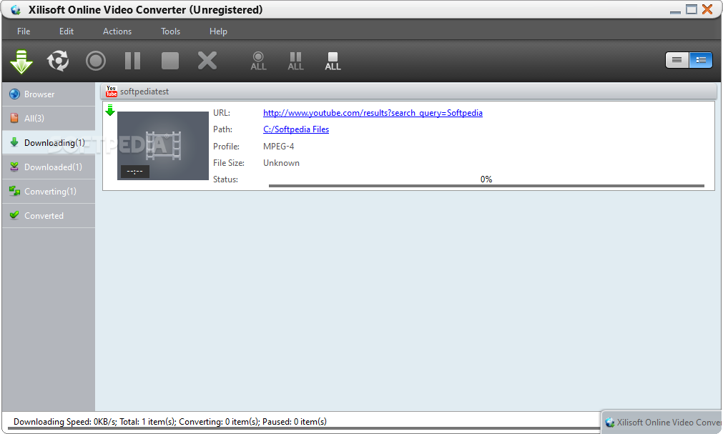Click the Remove (X) toolbar button

pos(207,61)
